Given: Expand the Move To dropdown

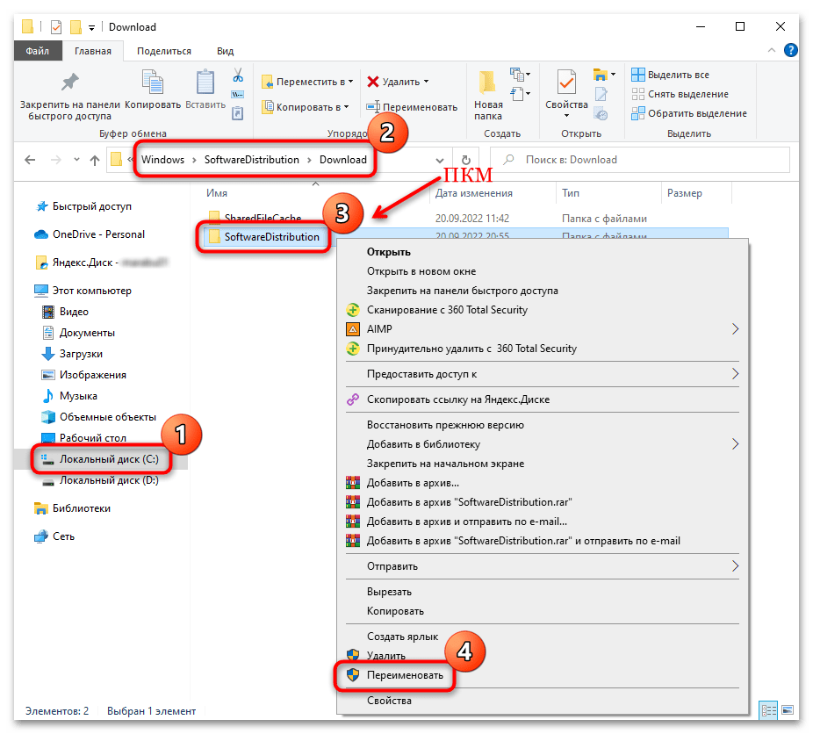Looking at the screenshot, I should tap(349, 82).
